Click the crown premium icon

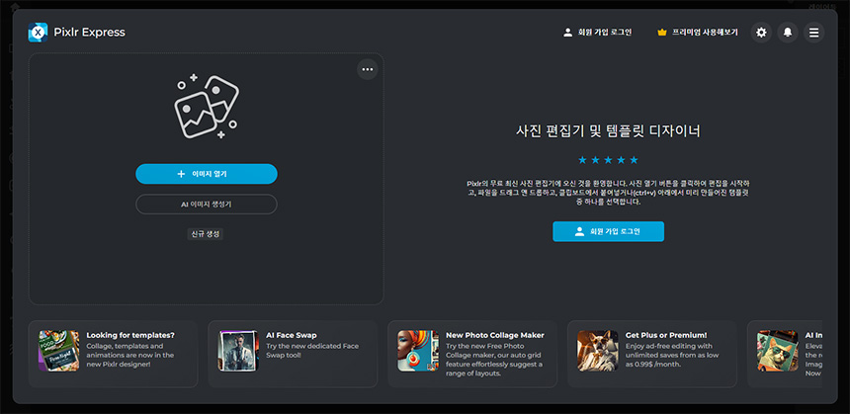coord(661,33)
